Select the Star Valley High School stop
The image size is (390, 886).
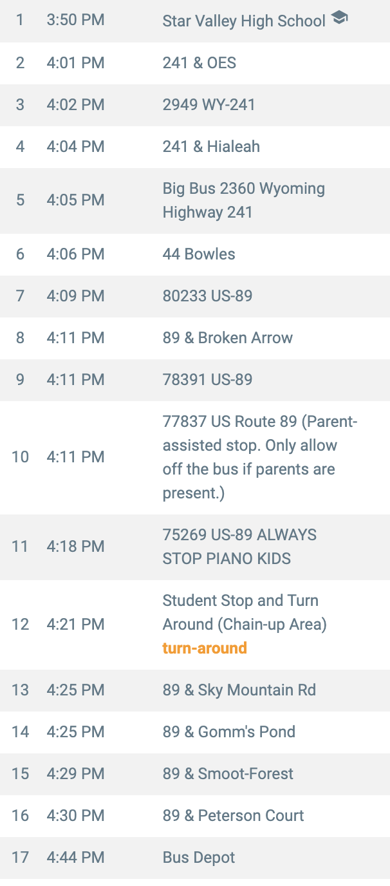(244, 21)
